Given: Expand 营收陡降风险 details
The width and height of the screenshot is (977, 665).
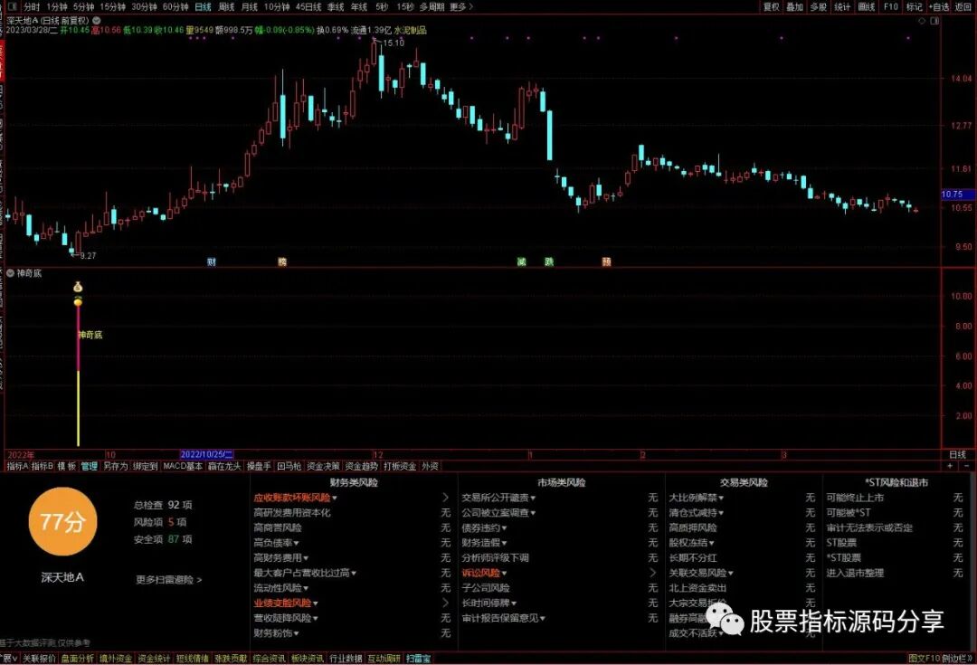Looking at the screenshot, I should point(316,618).
